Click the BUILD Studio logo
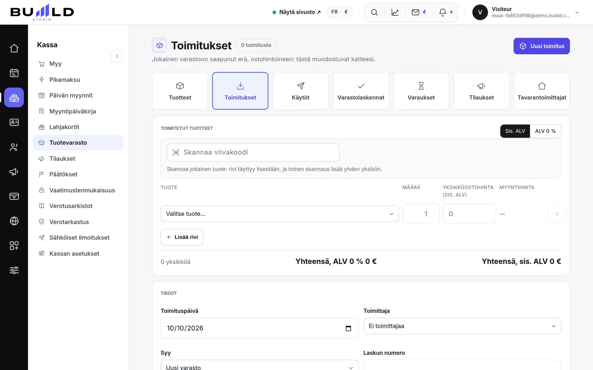The width and height of the screenshot is (593, 370). point(42,12)
